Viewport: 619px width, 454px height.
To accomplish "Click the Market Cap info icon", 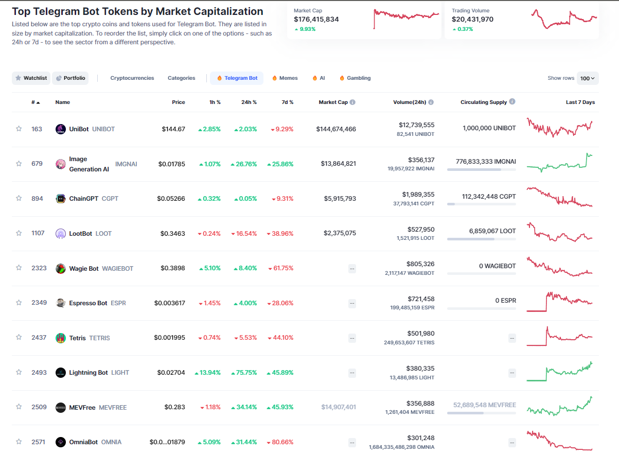I will (x=352, y=102).
